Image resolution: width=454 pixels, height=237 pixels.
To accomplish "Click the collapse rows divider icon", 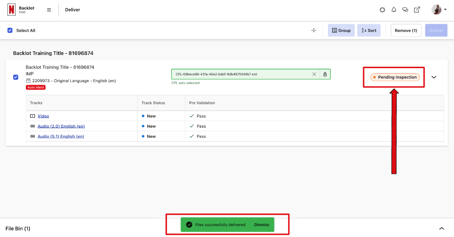I will point(313,30).
